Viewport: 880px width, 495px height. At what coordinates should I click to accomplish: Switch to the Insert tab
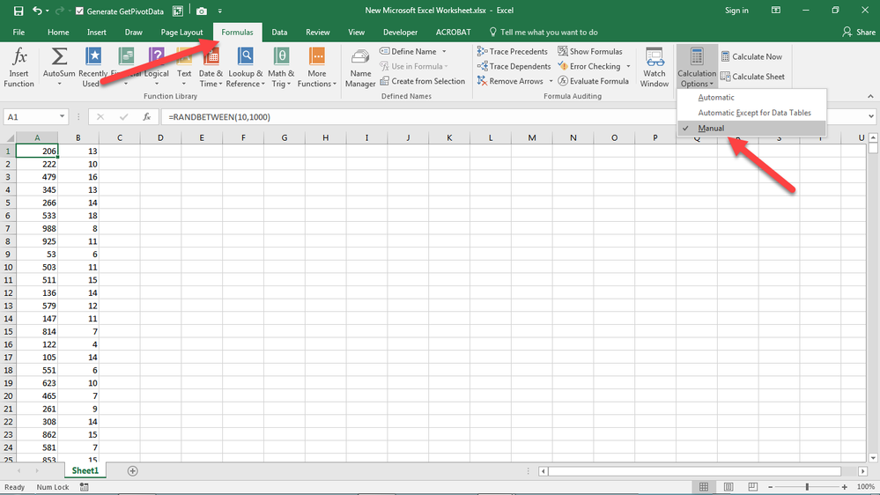[x=97, y=32]
